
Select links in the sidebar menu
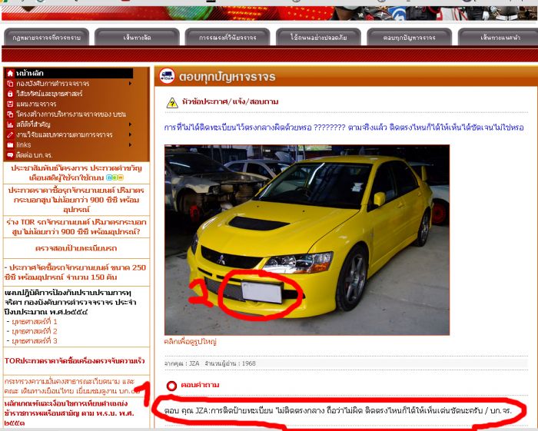coord(23,144)
